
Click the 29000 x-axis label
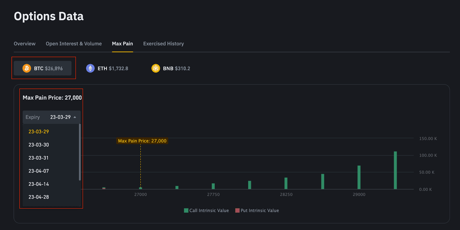tap(359, 194)
